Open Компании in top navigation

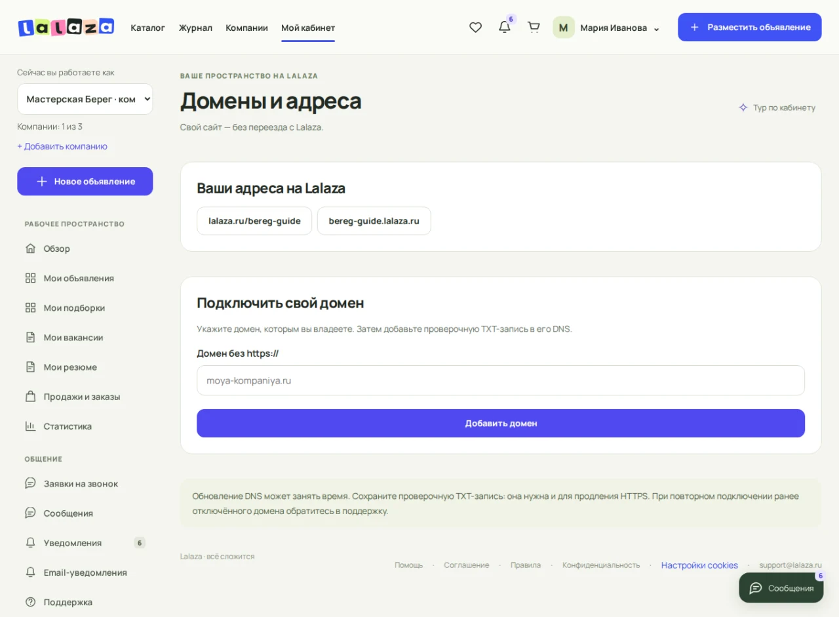pyautogui.click(x=246, y=28)
